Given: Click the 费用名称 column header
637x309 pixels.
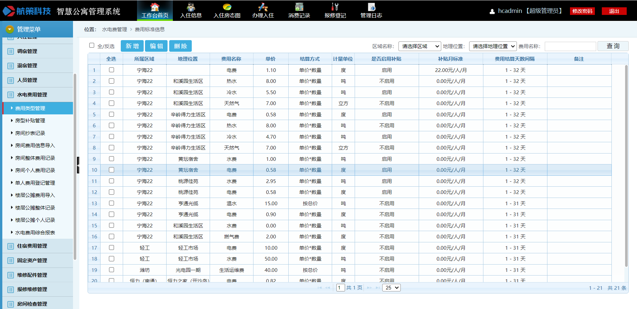Looking at the screenshot, I should (231, 59).
